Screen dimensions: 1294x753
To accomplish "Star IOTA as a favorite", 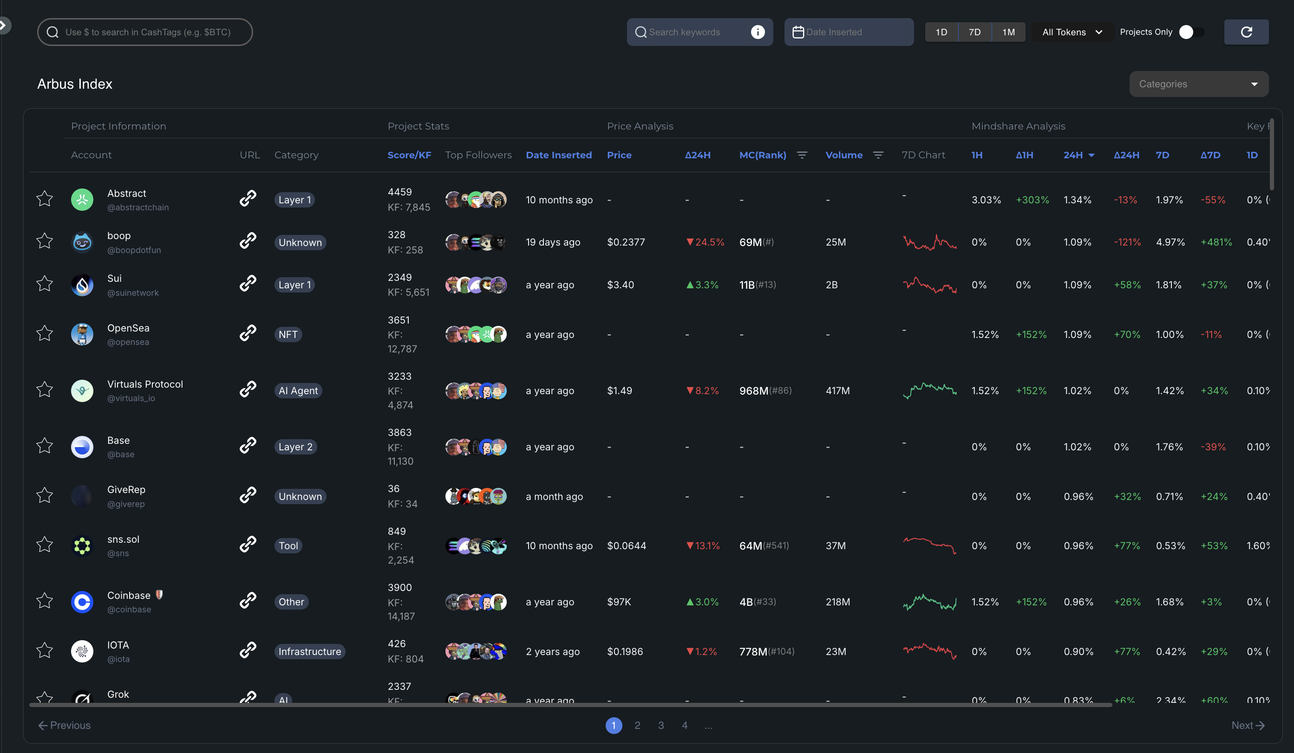I will [x=45, y=650].
